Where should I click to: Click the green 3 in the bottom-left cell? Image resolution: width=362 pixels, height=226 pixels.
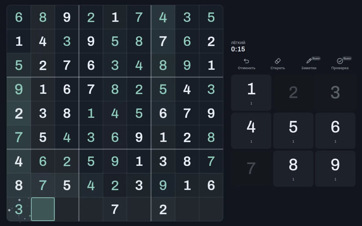19,209
